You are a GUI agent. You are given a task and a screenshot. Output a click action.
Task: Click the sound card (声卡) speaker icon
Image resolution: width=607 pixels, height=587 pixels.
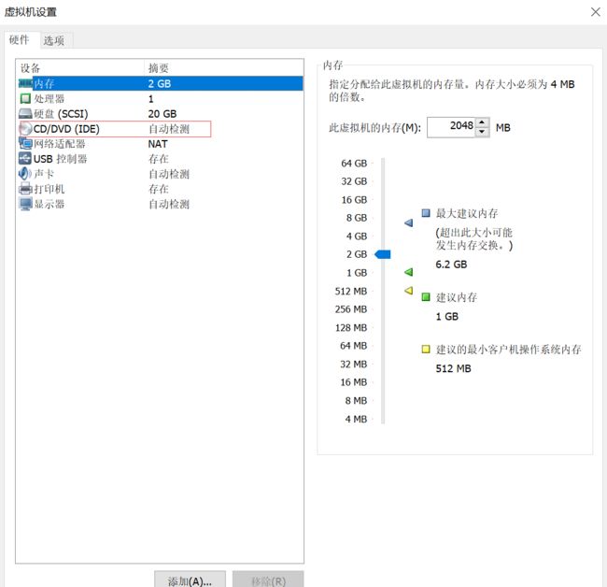coord(25,174)
